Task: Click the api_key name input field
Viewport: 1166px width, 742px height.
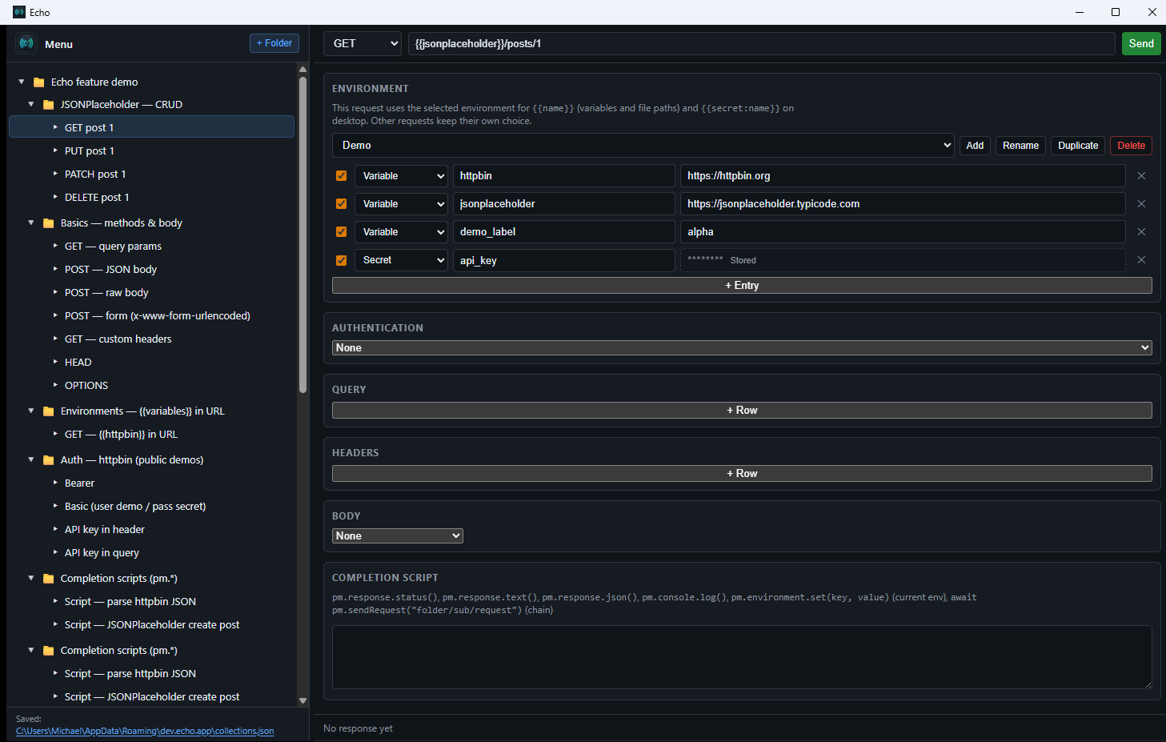Action: click(x=564, y=260)
